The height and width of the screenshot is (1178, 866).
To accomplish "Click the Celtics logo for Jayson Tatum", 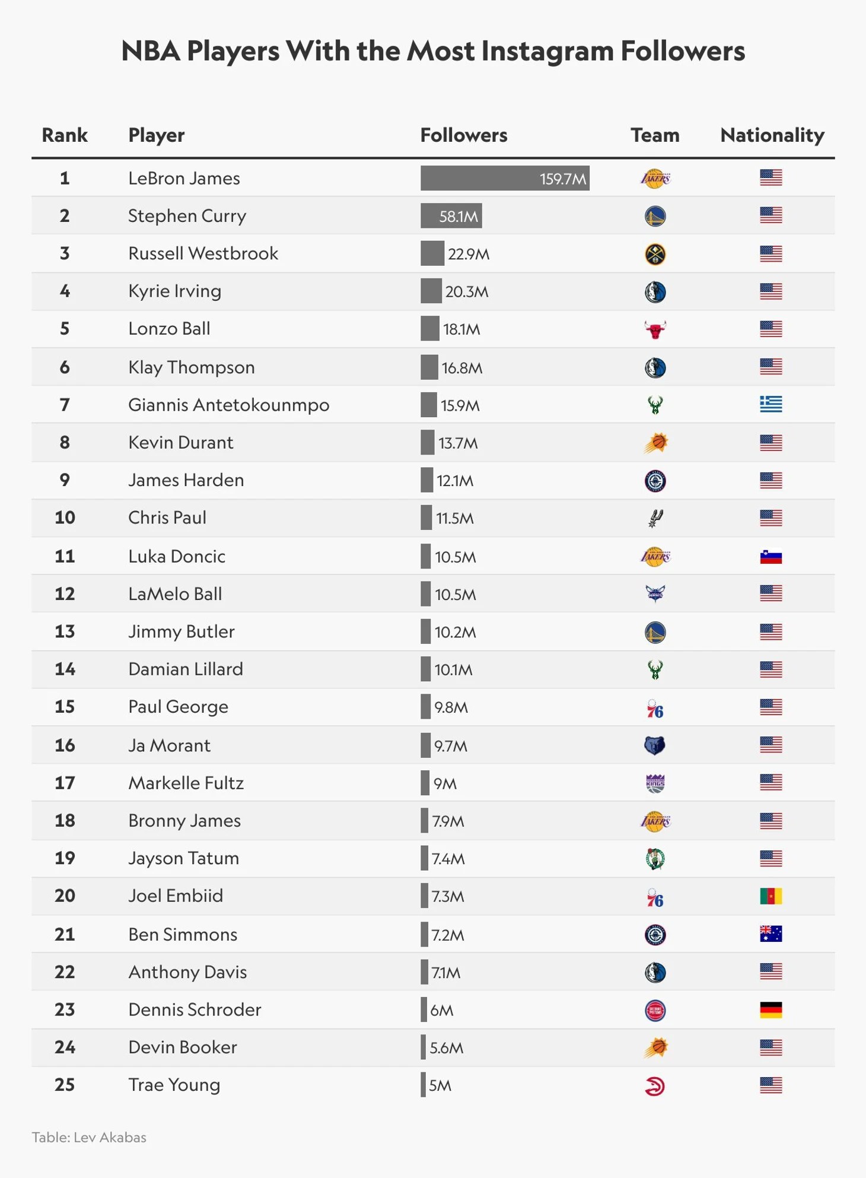I will [655, 859].
